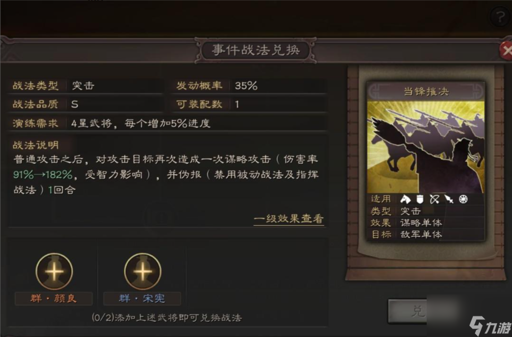Click the 战法说明 description text

pos(166,174)
